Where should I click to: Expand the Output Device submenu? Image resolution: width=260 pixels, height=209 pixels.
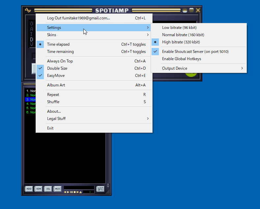(x=199, y=68)
